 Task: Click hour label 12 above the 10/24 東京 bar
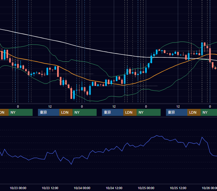[x=114, y=107]
